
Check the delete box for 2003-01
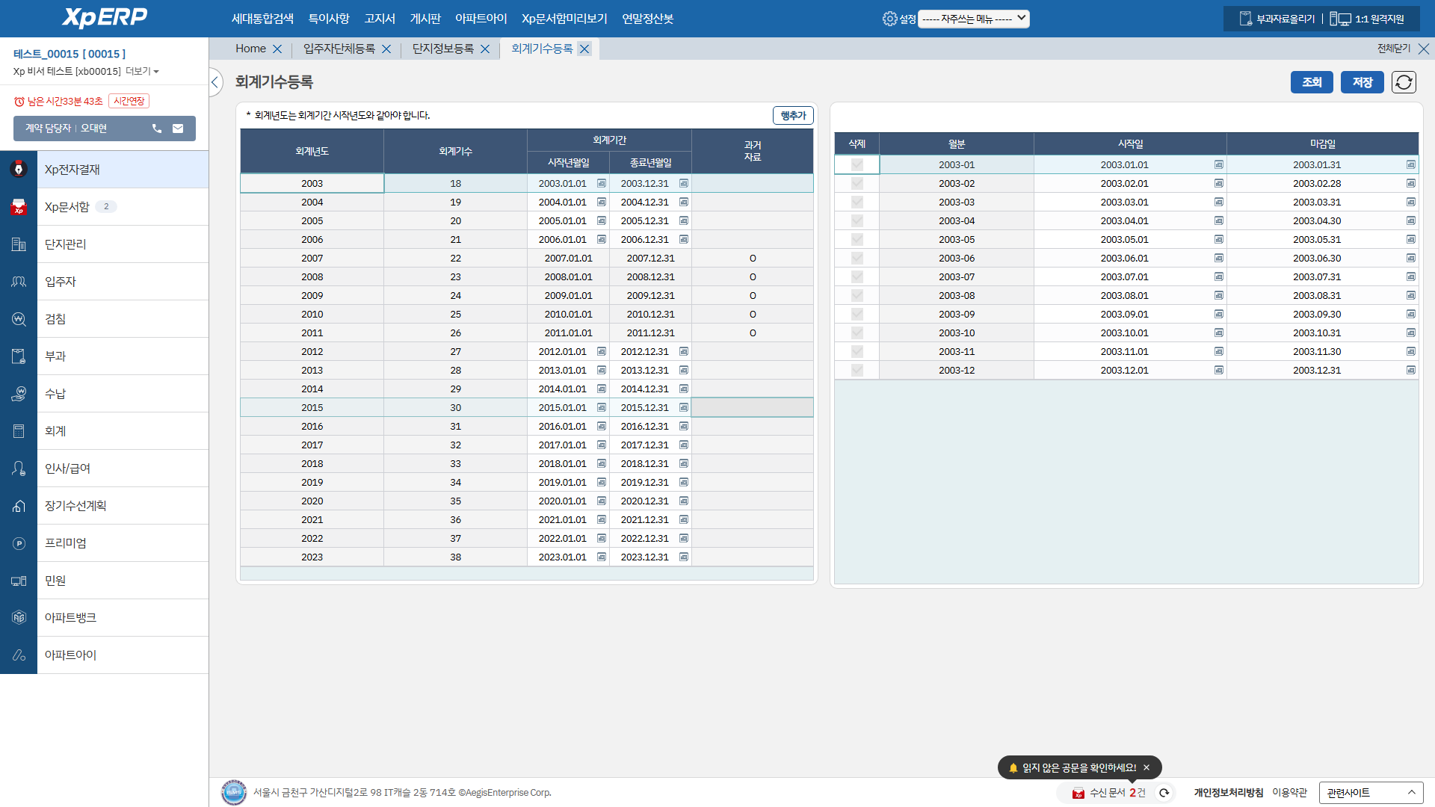click(857, 165)
